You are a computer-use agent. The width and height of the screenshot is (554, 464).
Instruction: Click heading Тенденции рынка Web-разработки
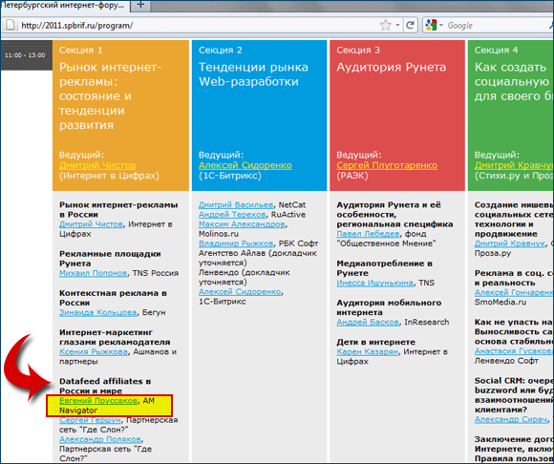coord(253,74)
